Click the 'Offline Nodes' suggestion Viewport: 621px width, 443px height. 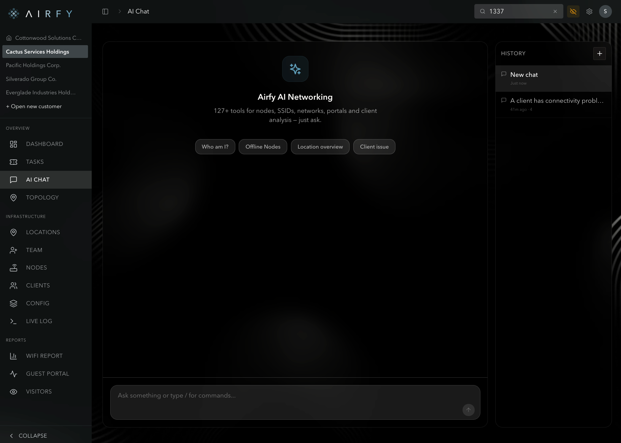click(263, 147)
